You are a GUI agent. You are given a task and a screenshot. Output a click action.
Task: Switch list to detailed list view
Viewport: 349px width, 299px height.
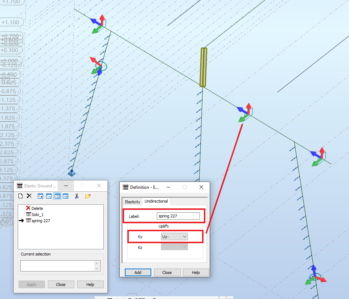pyautogui.click(x=65, y=196)
